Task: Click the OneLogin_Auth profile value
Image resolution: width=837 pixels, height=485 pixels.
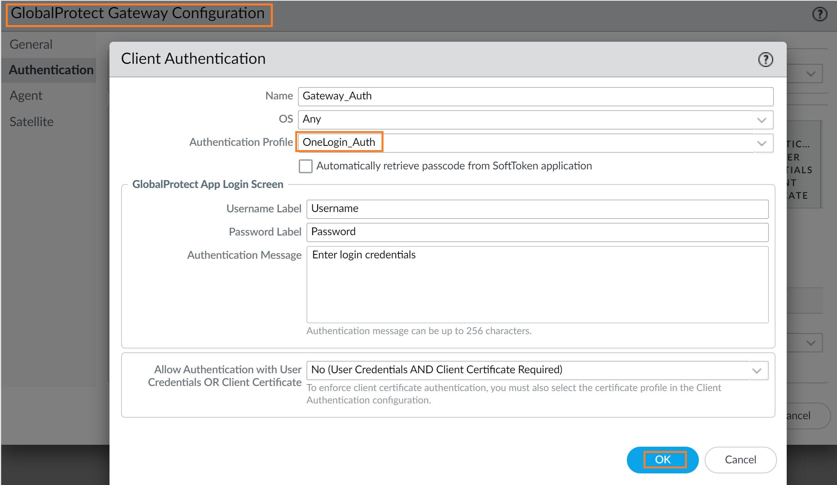Action: [x=339, y=142]
